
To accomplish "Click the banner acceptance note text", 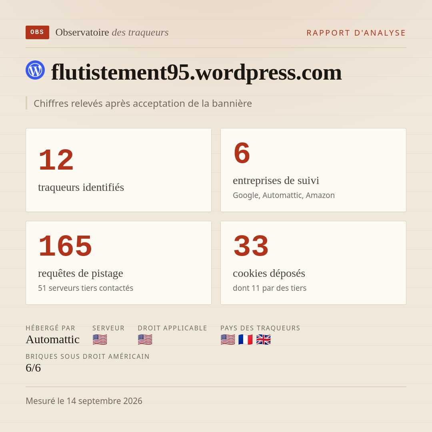I will pyautogui.click(x=143, y=103).
